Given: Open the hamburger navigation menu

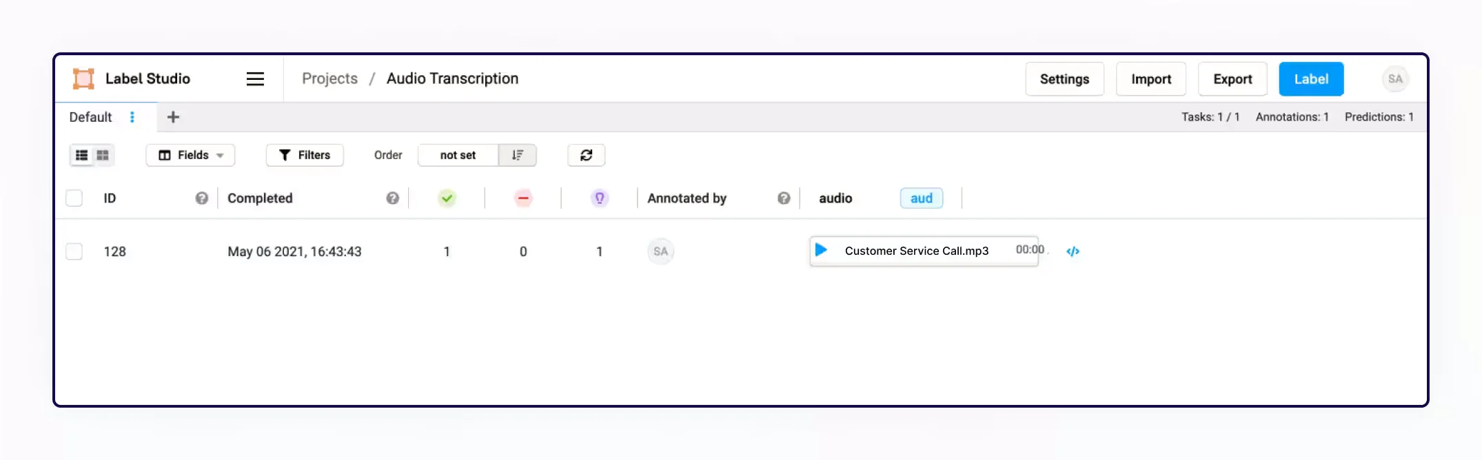Looking at the screenshot, I should [255, 79].
